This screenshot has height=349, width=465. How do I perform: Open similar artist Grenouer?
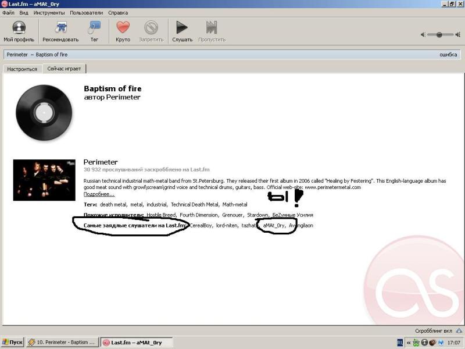(x=233, y=215)
